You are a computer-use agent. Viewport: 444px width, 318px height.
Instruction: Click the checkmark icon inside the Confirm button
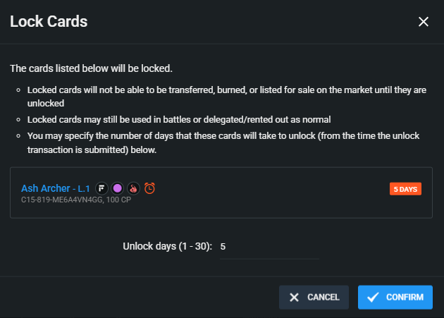tap(373, 298)
